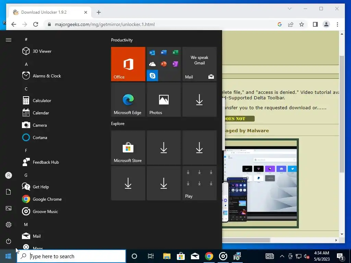
Task: Bookmark this page with the star
Action: pyautogui.click(x=302, y=24)
